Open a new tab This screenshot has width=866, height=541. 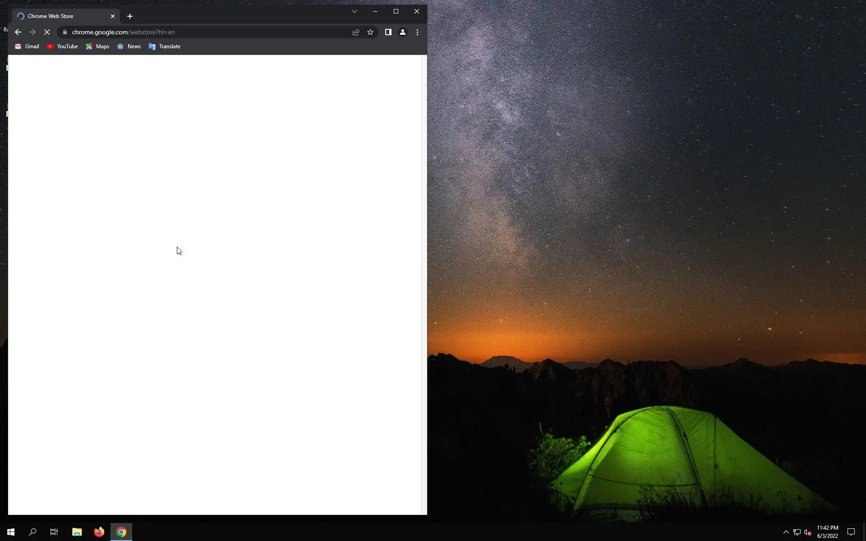point(130,16)
